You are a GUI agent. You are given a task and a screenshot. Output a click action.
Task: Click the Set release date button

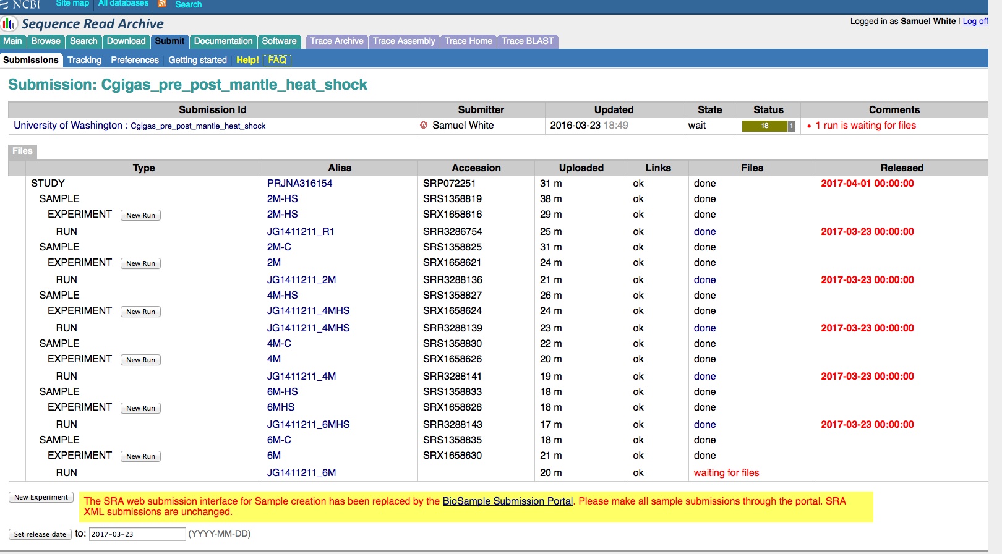point(40,534)
